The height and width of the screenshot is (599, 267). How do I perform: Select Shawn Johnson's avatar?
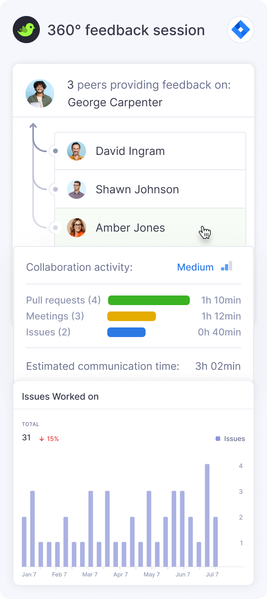pyautogui.click(x=77, y=189)
